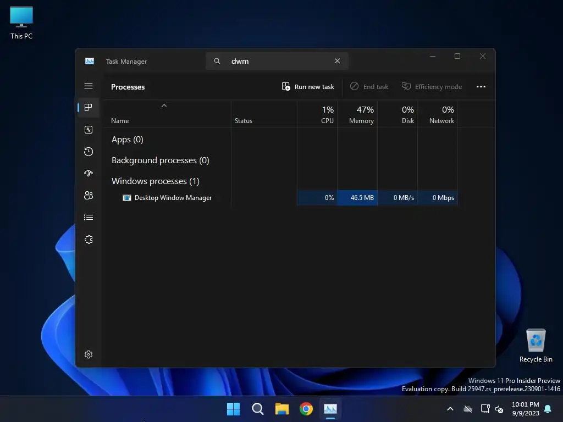Sort by the CPU column
This screenshot has width=563, height=422.
tap(317, 114)
